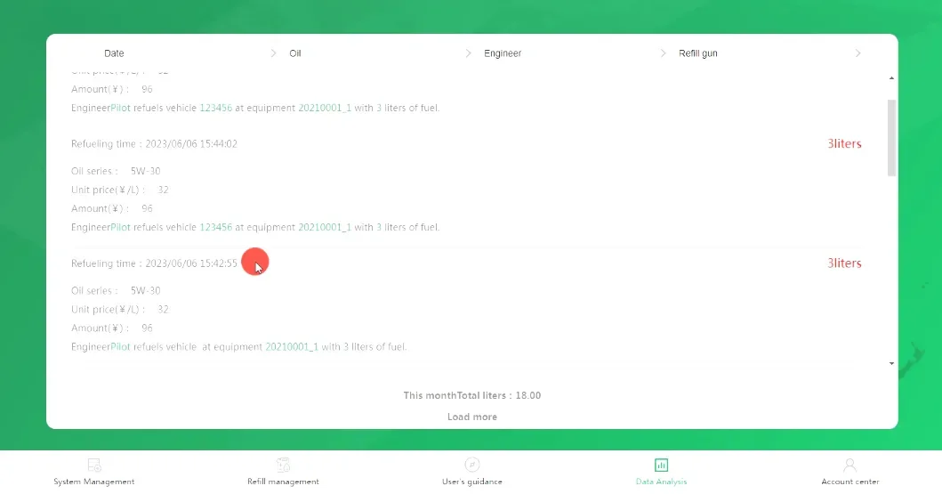Expand the Date filter chevron
The height and width of the screenshot is (494, 942).
pos(273,53)
